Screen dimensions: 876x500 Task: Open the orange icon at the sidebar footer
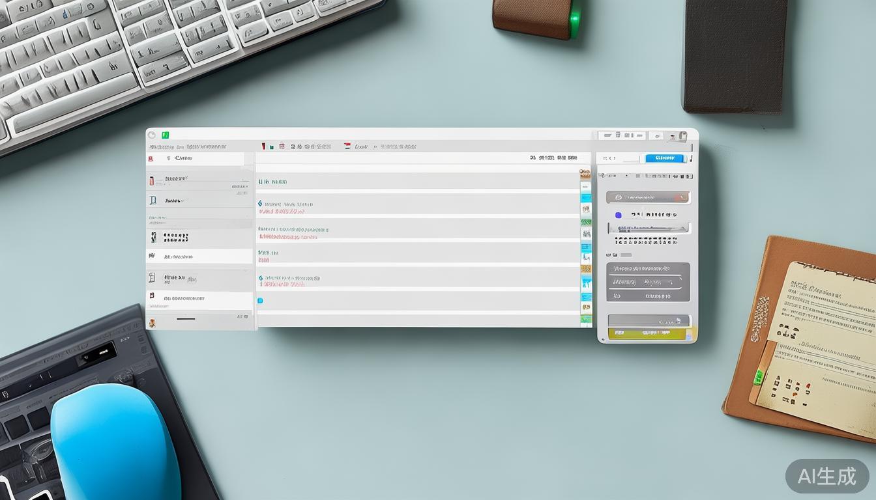pos(152,322)
